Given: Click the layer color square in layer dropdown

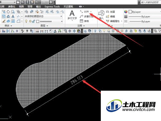Looking at the screenshot, I should pyautogui.click(x=38, y=21).
